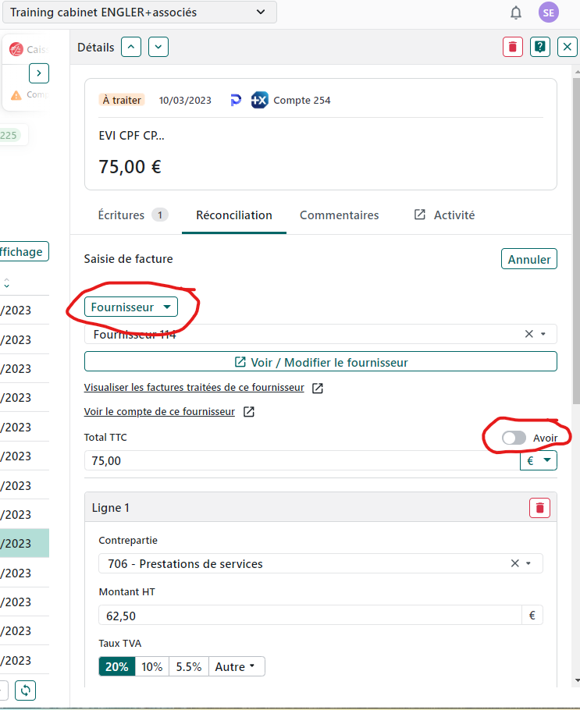This screenshot has height=710, width=580.
Task: Toggle the Avoir switch
Action: [x=514, y=438]
